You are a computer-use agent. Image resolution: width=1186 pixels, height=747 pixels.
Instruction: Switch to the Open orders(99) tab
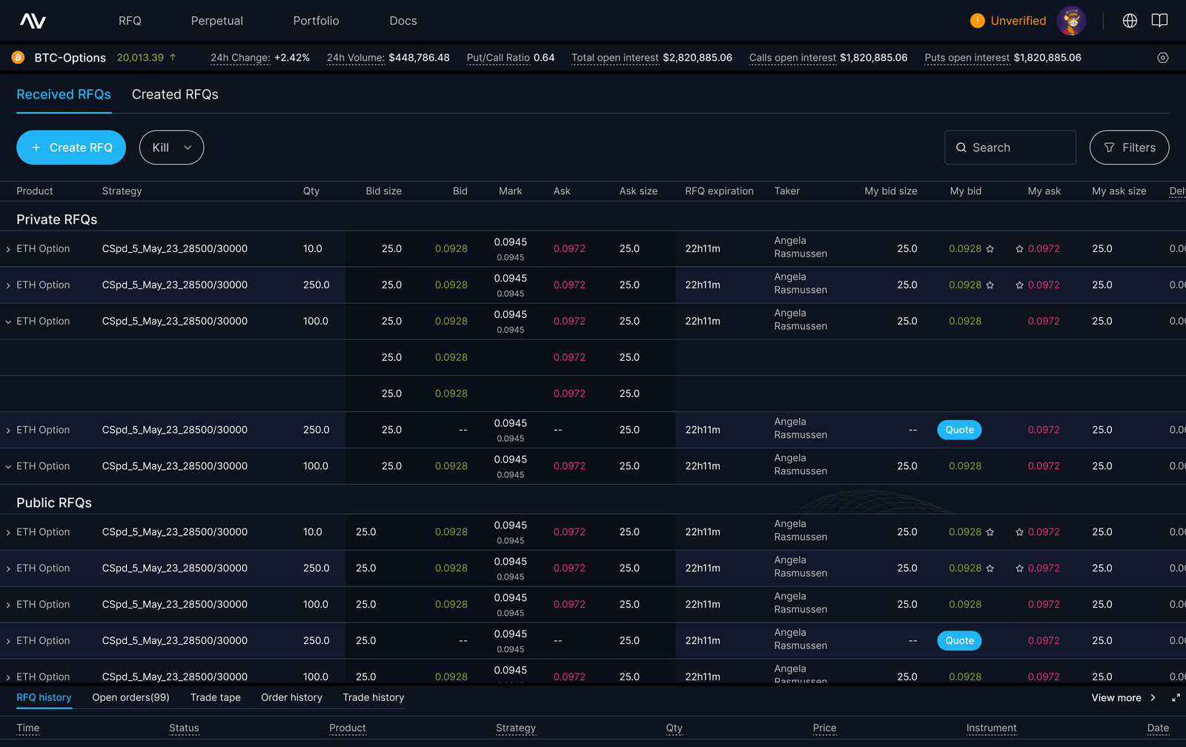pos(130,697)
